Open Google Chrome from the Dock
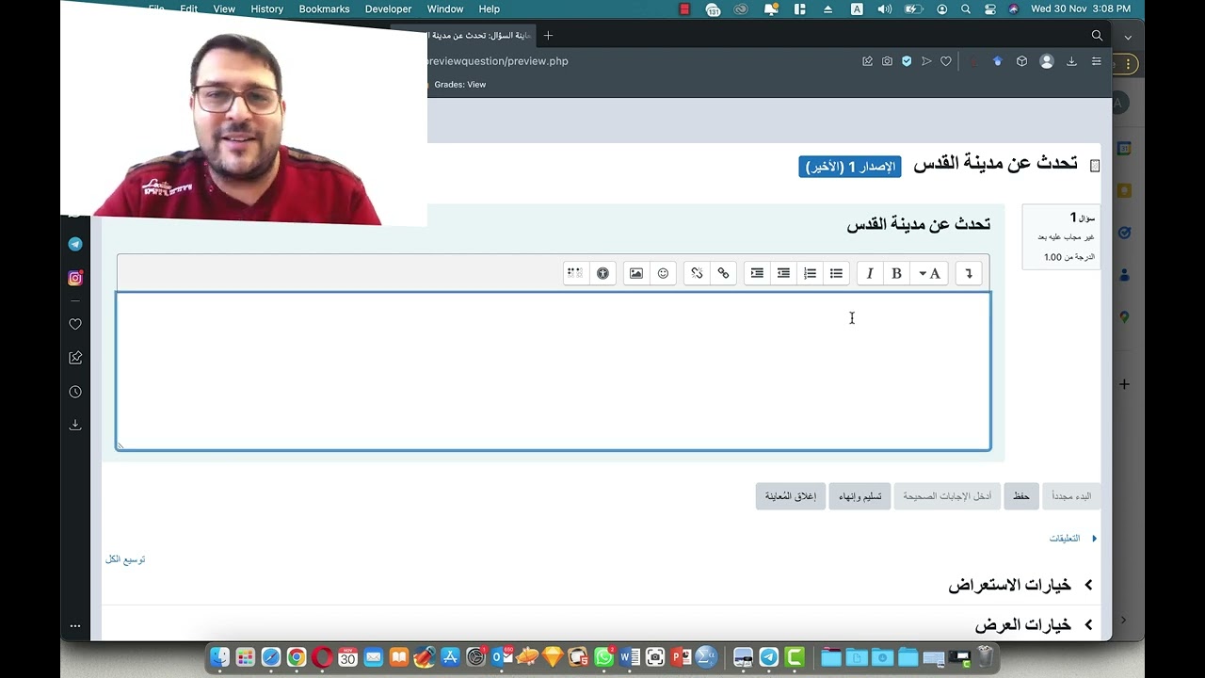 tap(297, 657)
